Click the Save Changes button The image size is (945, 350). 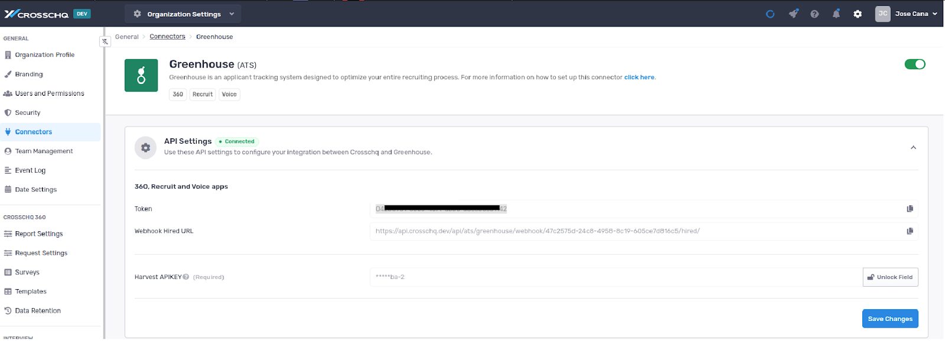click(889, 319)
